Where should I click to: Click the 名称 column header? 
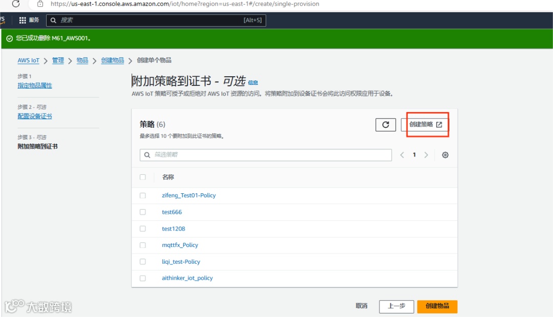click(168, 177)
